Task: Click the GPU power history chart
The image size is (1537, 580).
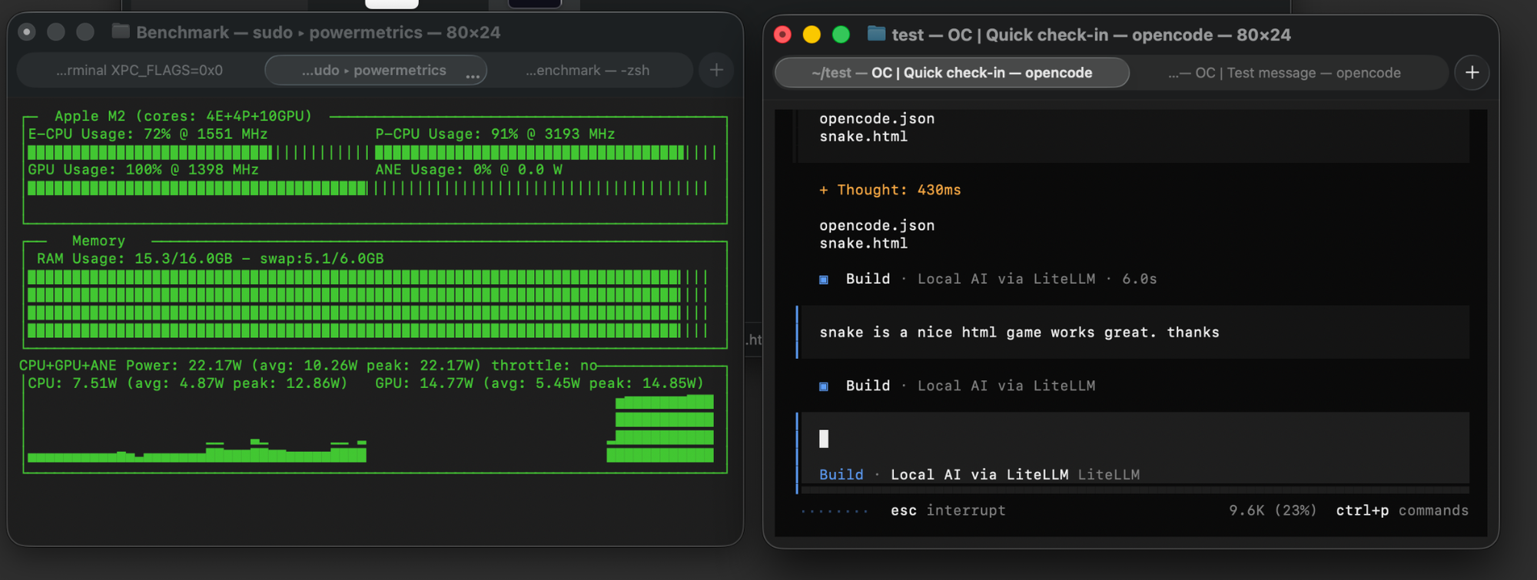Action: pyautogui.click(x=661, y=429)
